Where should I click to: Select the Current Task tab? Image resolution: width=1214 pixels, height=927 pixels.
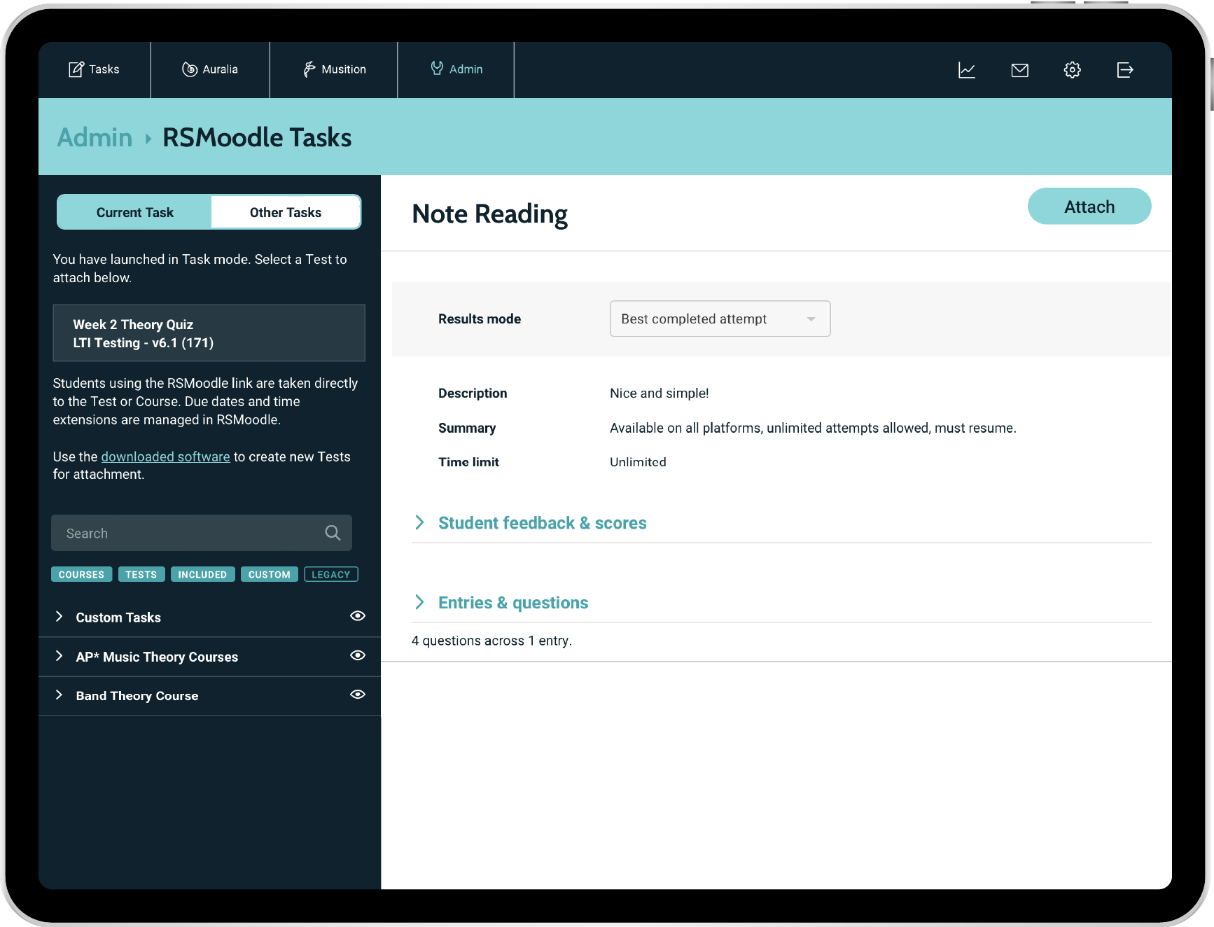coord(134,212)
